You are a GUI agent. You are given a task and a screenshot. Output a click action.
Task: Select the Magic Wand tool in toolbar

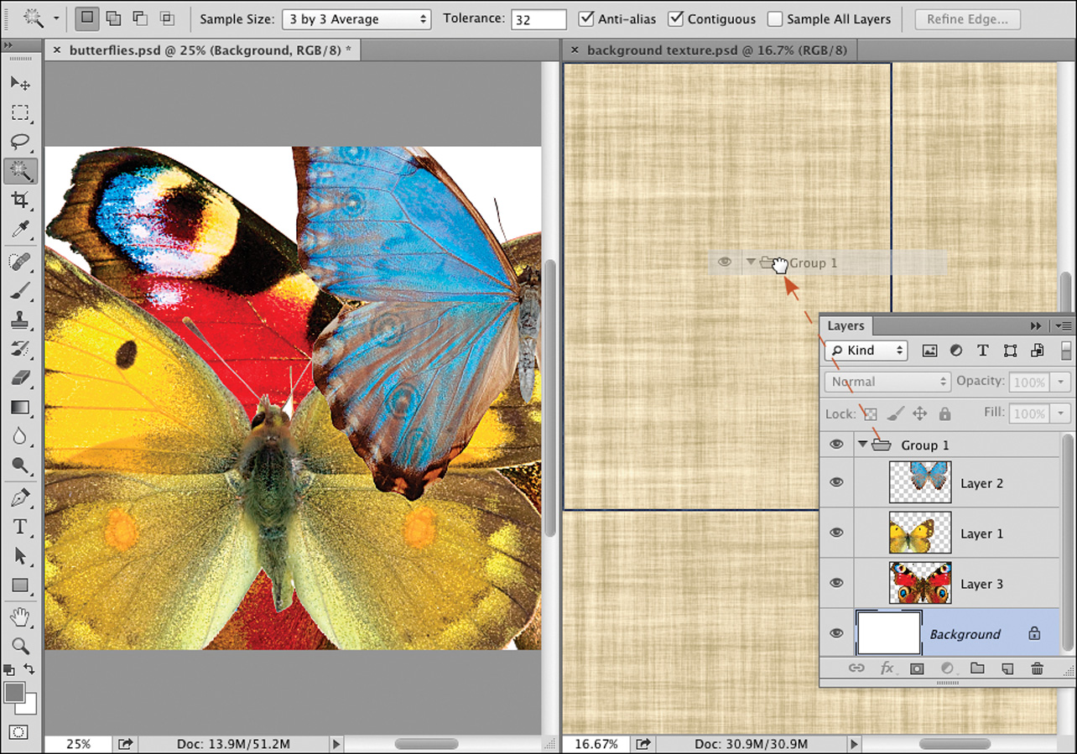20,171
